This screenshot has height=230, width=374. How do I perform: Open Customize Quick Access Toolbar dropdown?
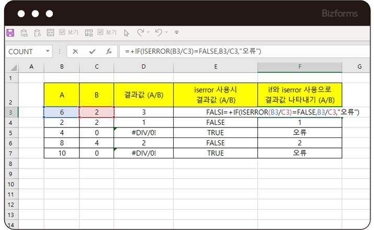(177, 32)
